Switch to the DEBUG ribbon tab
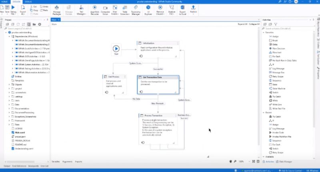Screen dimensions: 320x172 click(x=28, y=2)
